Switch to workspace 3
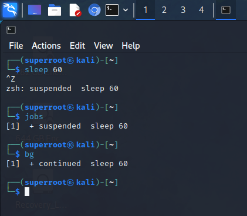This screenshot has width=247, height=216. click(183, 10)
